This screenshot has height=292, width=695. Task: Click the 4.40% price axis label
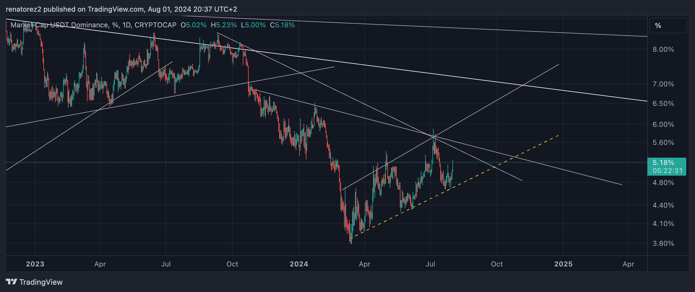coord(663,205)
